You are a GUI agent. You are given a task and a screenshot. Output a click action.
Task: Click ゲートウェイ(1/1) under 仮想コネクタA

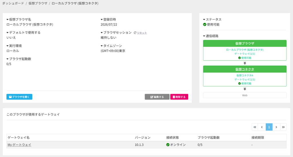245,80
